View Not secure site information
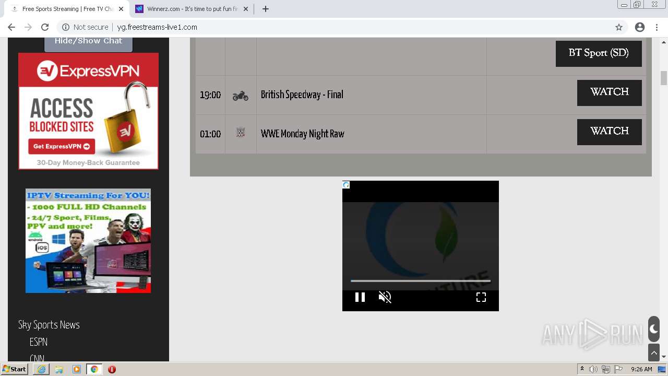 pyautogui.click(x=85, y=27)
